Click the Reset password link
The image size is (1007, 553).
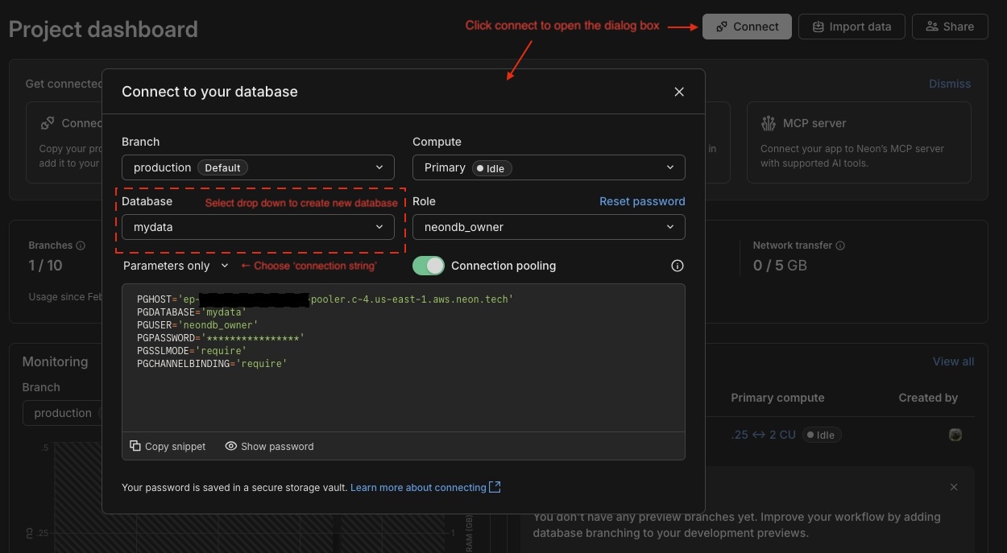pos(642,201)
